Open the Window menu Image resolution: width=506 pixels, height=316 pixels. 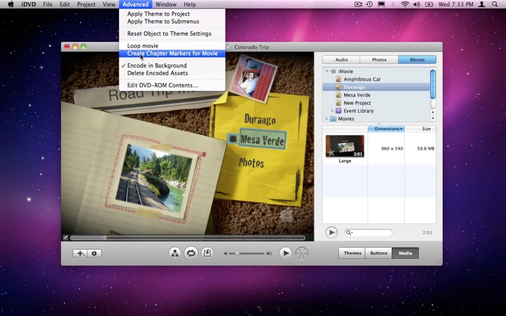pyautogui.click(x=166, y=4)
